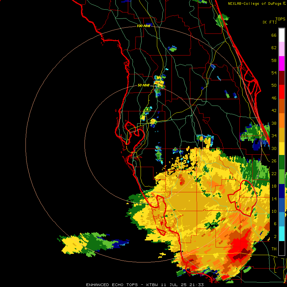Select the 6 scale label
287x287 pixels.
pos(275,224)
